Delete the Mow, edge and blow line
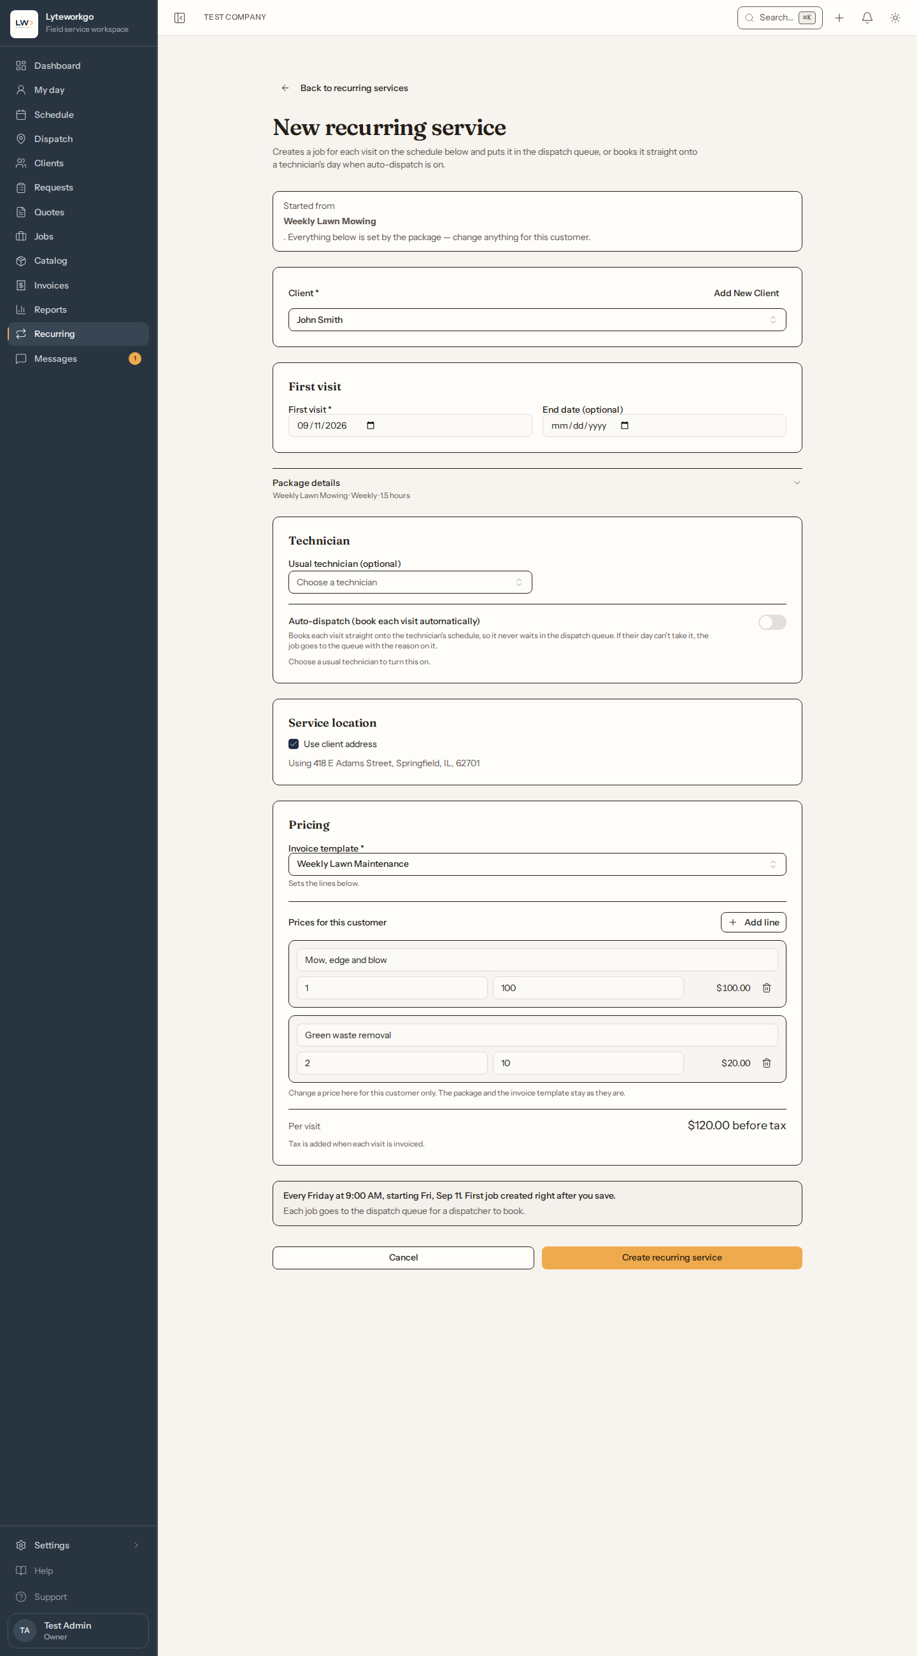917x1656 pixels. pyautogui.click(x=767, y=987)
